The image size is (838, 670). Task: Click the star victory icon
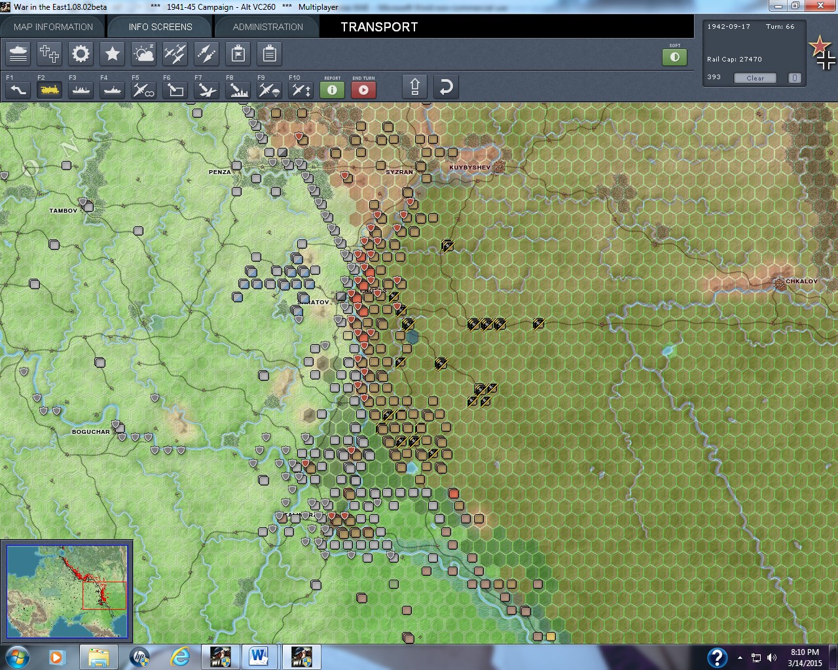click(113, 54)
